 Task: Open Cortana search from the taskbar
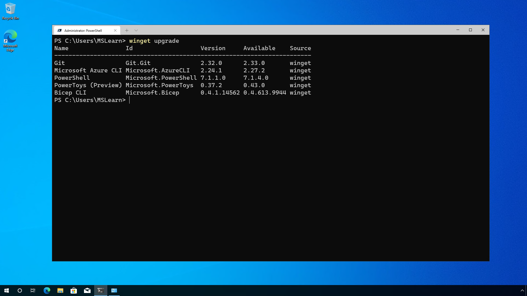tap(19, 290)
